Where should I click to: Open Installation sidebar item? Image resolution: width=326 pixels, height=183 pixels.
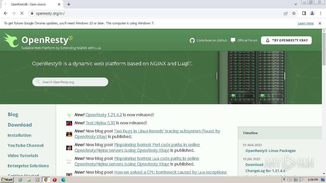[19, 135]
